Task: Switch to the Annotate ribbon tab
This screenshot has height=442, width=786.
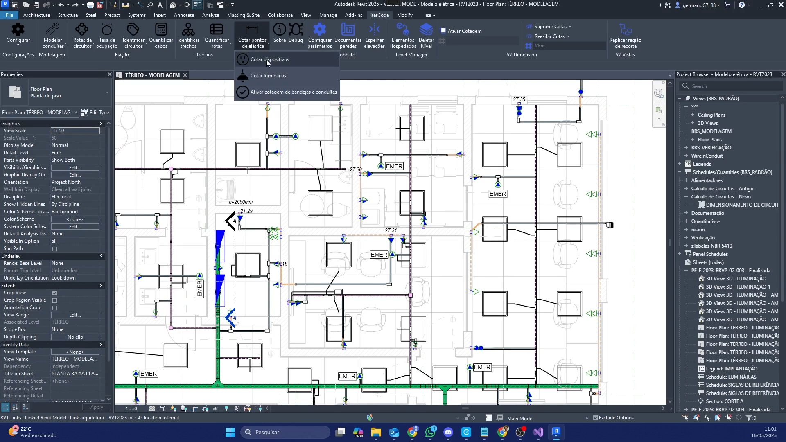Action: pyautogui.click(x=184, y=15)
